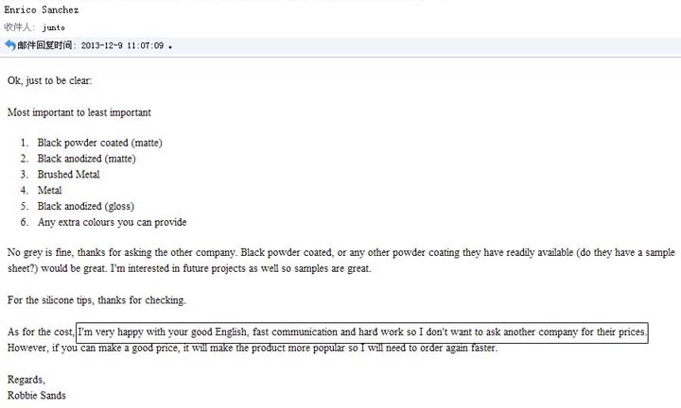
Task: Click the boxed sentence about good English
Action: [x=362, y=332]
